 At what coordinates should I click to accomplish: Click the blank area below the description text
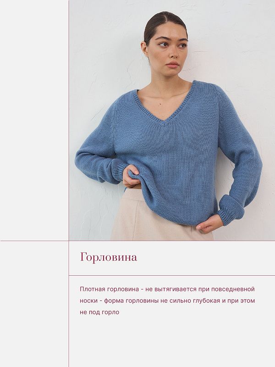click(x=172, y=342)
